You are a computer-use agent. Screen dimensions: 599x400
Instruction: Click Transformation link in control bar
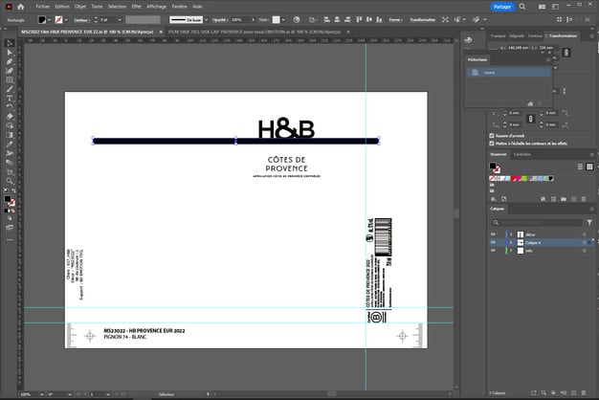(x=423, y=20)
